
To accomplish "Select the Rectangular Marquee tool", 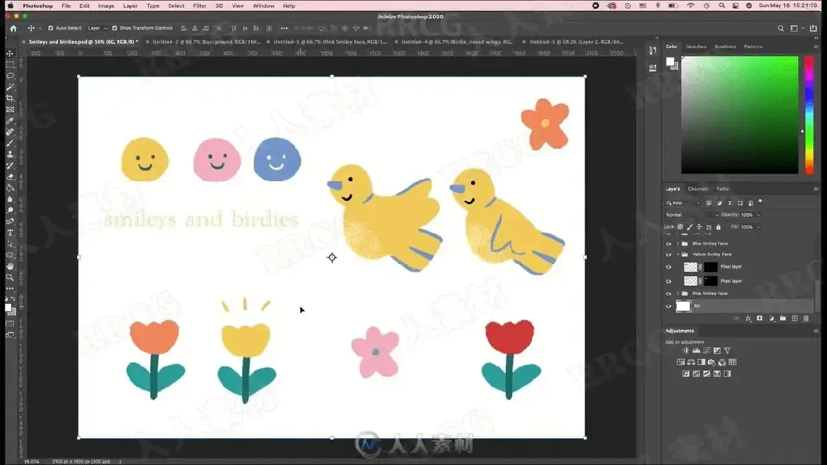I will [10, 64].
